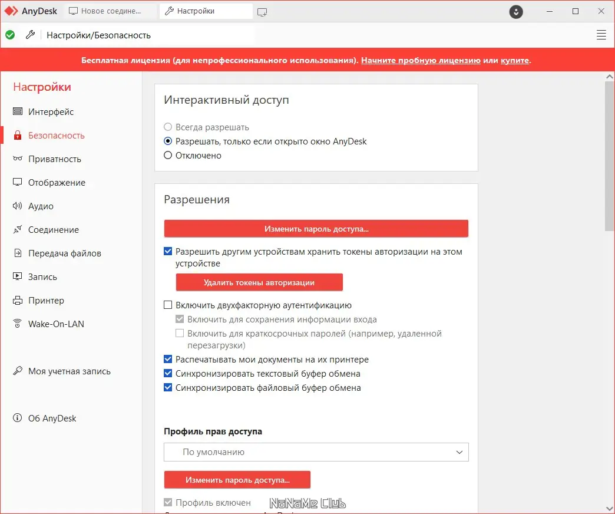The height and width of the screenshot is (514, 615).
Task: Select the Отключено radio option
Action: tap(168, 155)
